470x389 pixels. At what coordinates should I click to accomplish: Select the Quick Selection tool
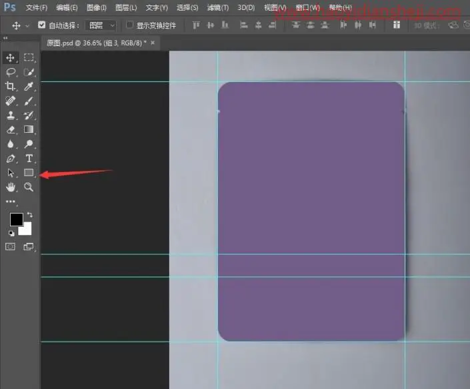(x=29, y=72)
